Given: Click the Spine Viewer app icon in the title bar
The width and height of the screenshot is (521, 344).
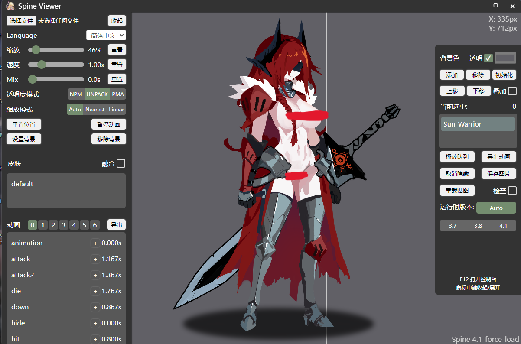Looking at the screenshot, I should [10, 6].
